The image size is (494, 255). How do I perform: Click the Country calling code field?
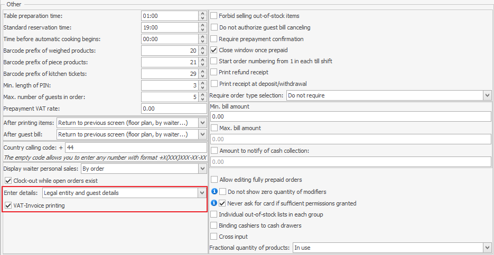(135, 148)
